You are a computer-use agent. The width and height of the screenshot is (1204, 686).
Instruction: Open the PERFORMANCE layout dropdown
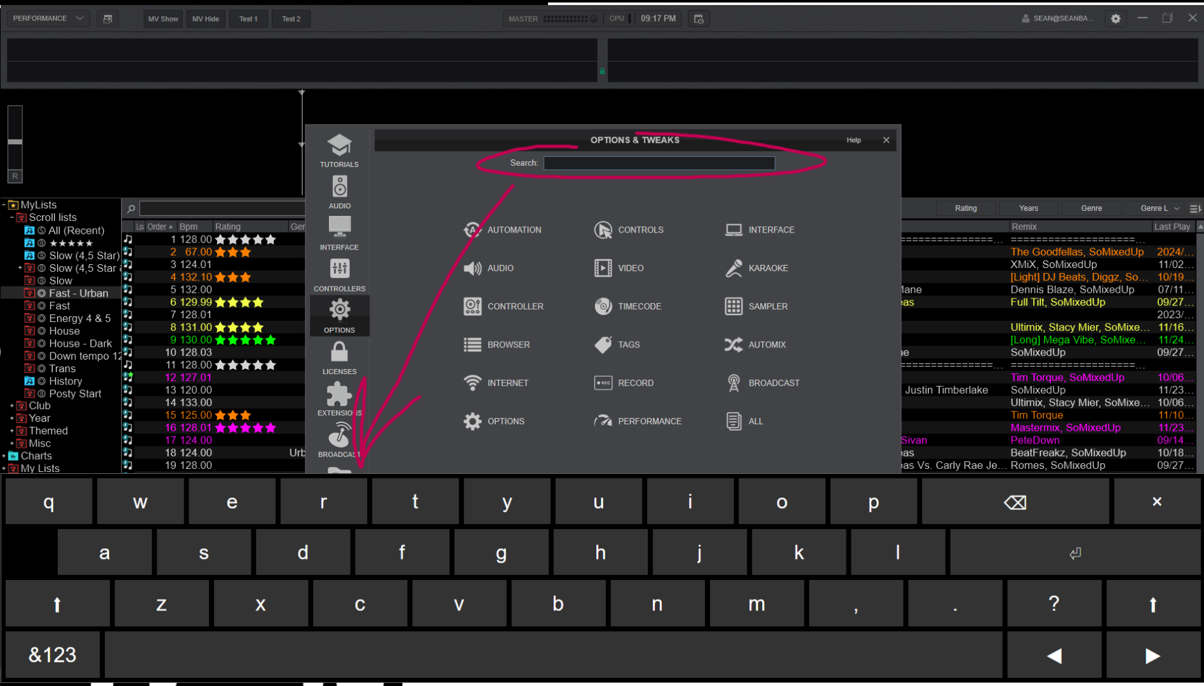[48, 18]
